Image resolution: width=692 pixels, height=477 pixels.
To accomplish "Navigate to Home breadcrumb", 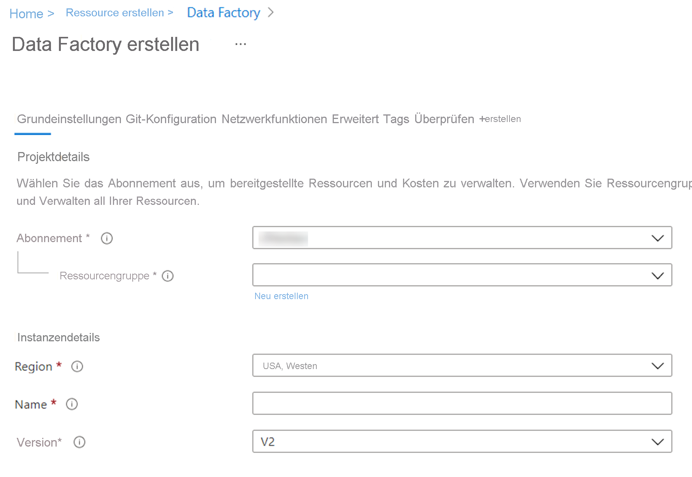I will coord(26,14).
